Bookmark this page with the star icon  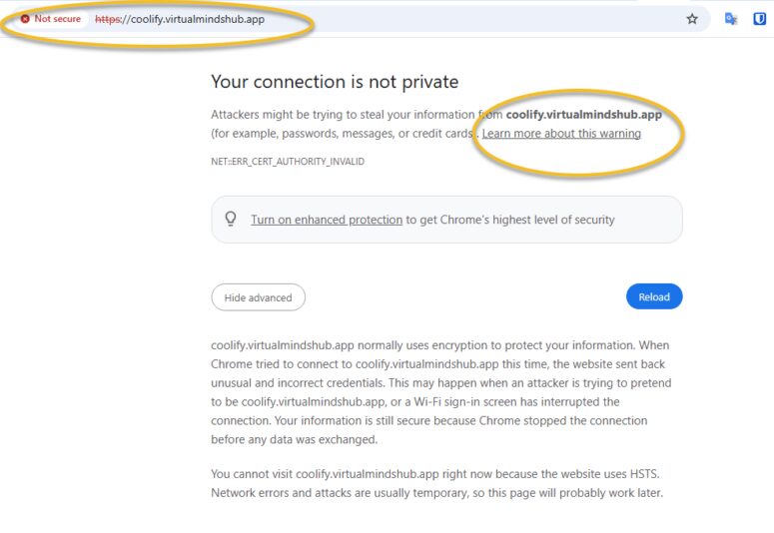[692, 19]
